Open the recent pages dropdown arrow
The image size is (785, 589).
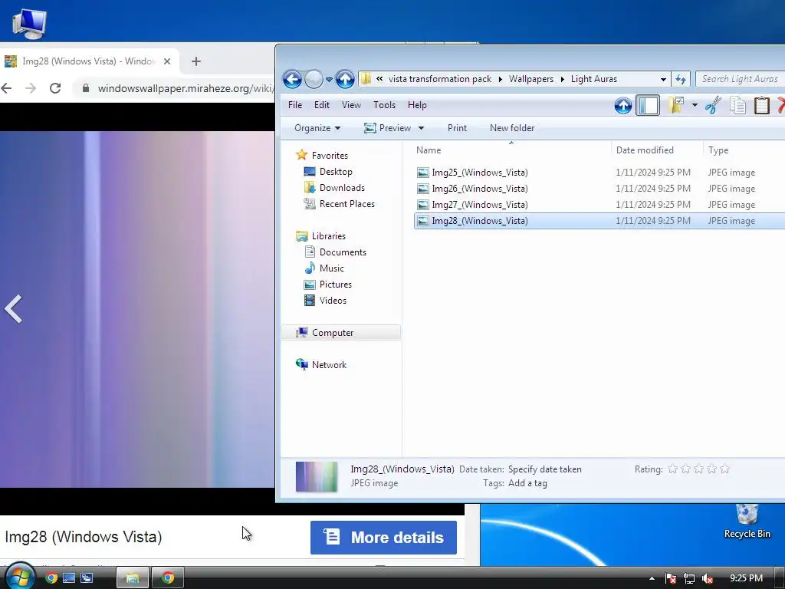(x=329, y=79)
